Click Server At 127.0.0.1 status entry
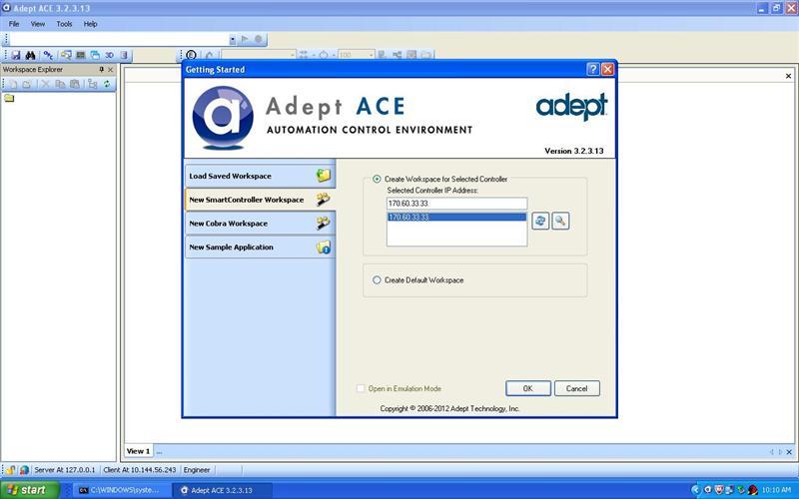This screenshot has height=499, width=799. [65, 470]
